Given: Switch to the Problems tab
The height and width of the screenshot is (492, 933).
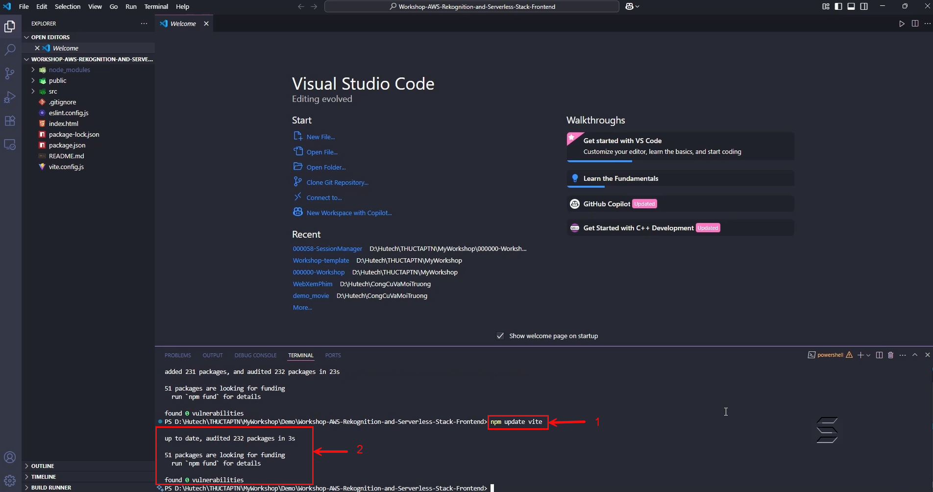Looking at the screenshot, I should pyautogui.click(x=177, y=355).
